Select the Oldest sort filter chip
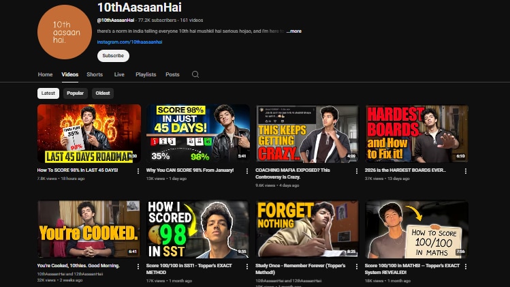This screenshot has height=287, width=510. pyautogui.click(x=103, y=93)
